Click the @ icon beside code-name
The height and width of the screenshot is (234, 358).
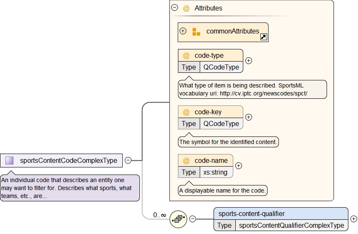pyautogui.click(x=186, y=161)
